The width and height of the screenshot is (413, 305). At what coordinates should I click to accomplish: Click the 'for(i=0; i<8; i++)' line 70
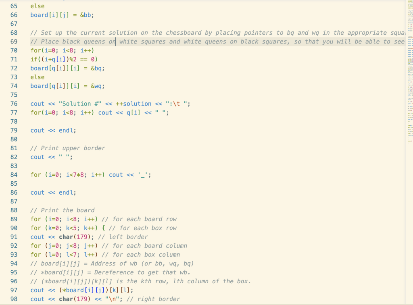tap(62, 50)
